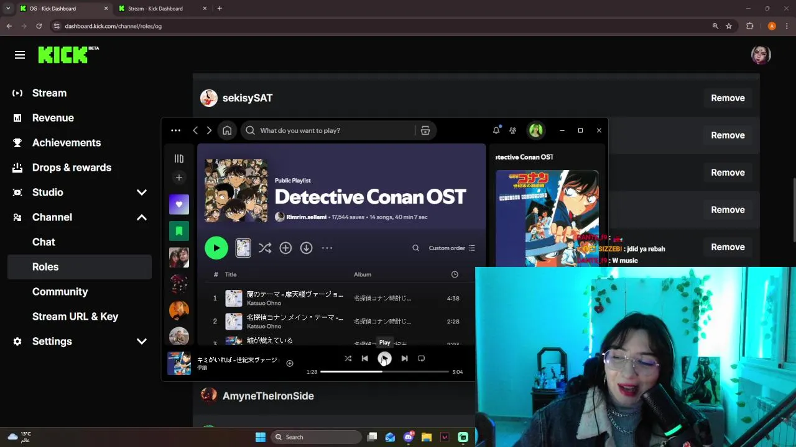Viewport: 796px width, 447px height.
Task: Click the Title column header
Action: [x=231, y=274]
